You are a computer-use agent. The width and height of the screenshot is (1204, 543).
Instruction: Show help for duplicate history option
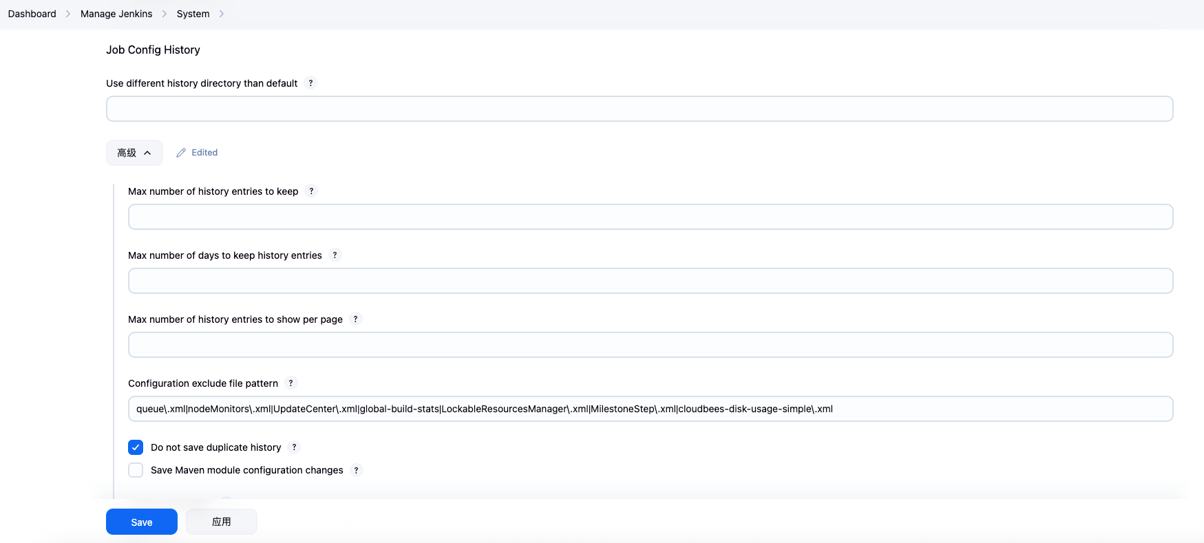click(x=294, y=447)
